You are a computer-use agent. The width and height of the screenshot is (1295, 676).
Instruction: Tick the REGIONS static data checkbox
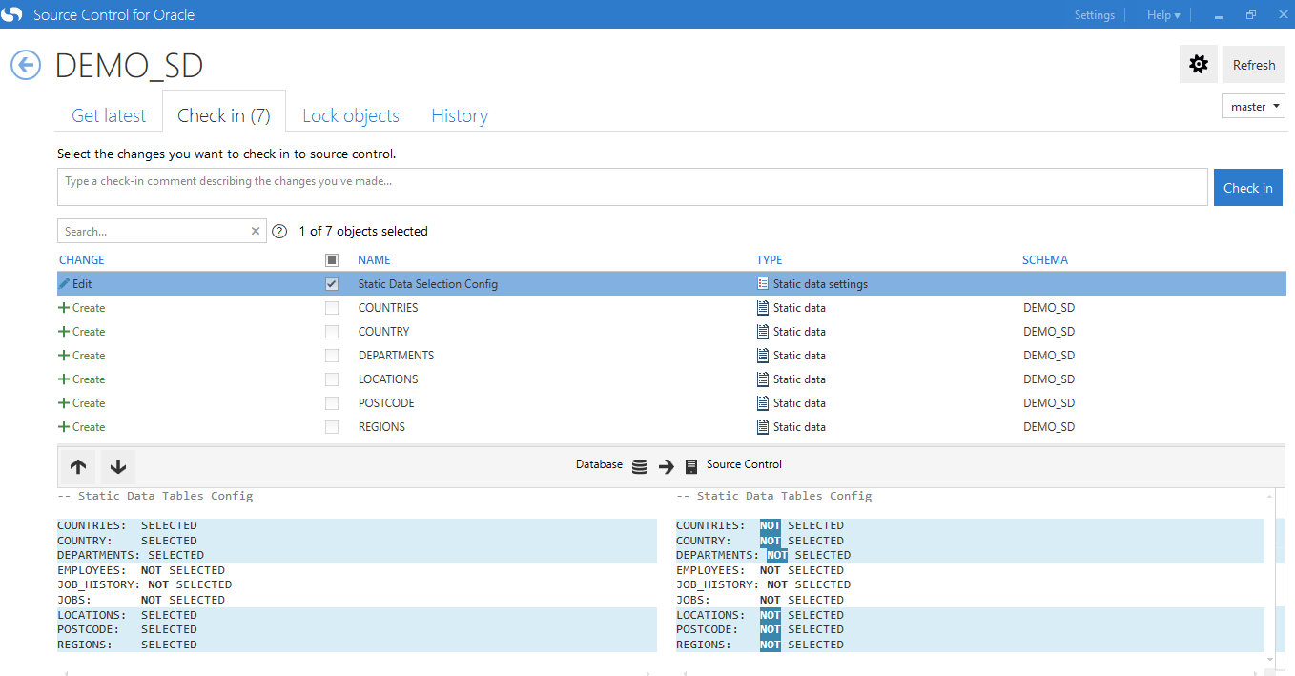332,427
